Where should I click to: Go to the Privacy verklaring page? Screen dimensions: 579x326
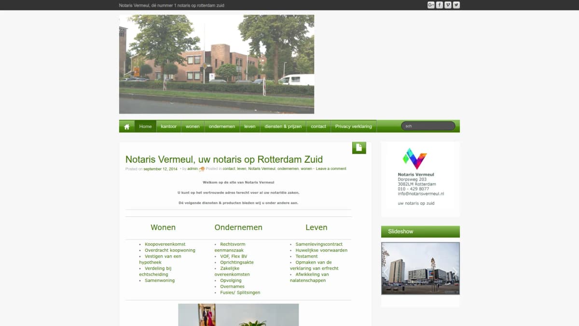(x=354, y=126)
